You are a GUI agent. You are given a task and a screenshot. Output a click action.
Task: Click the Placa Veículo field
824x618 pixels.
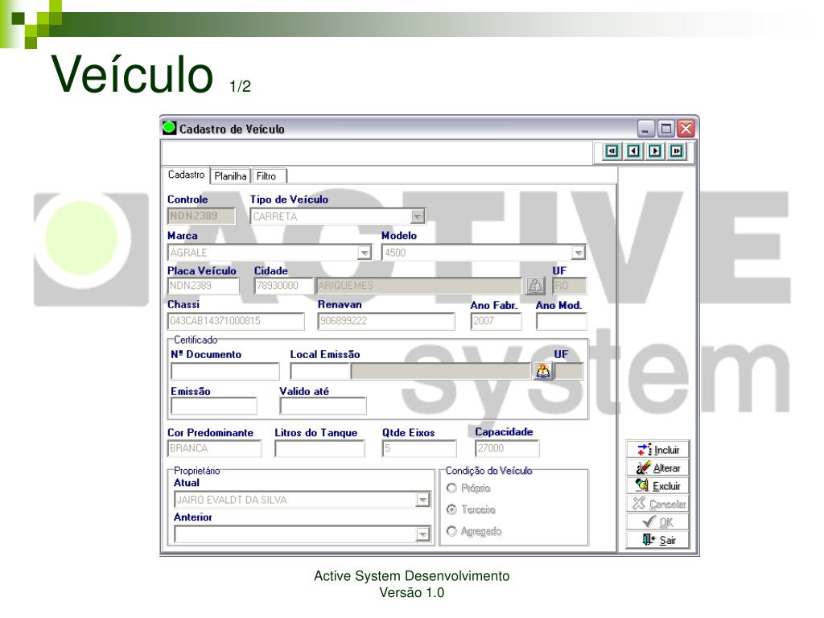(203, 286)
